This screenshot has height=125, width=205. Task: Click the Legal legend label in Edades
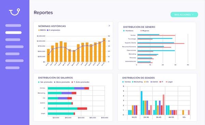[x=170, y=82]
